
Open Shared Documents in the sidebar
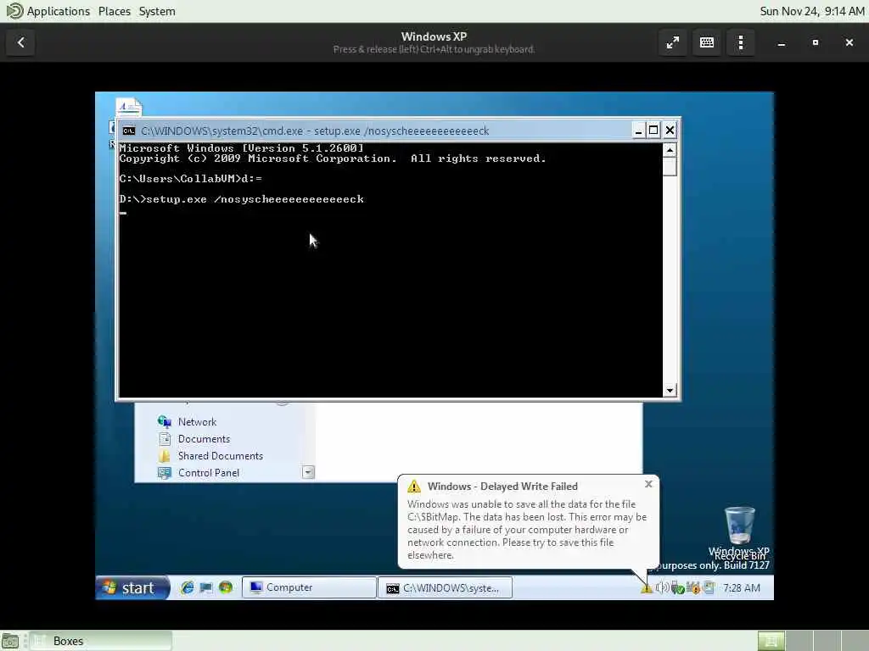[x=210, y=456]
